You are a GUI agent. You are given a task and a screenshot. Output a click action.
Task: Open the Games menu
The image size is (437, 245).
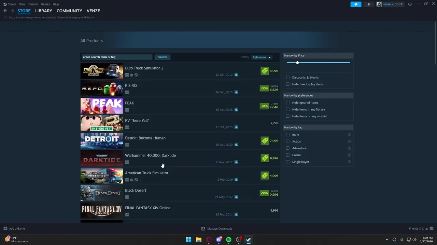pyautogui.click(x=45, y=4)
